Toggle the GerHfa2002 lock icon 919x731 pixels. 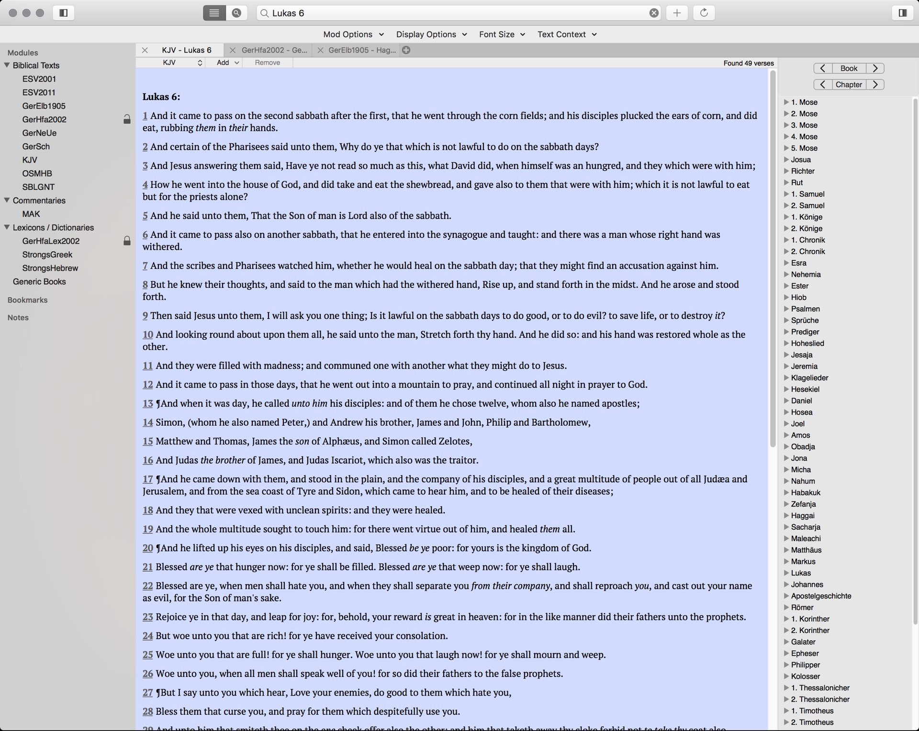tap(126, 119)
